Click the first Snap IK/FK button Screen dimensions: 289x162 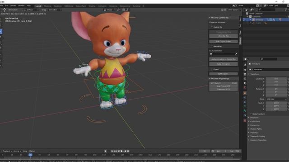pos(224,86)
